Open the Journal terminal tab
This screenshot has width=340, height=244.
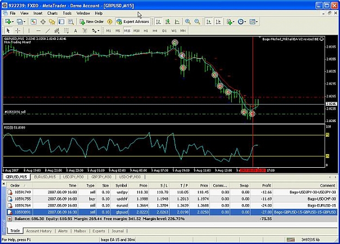(118, 231)
